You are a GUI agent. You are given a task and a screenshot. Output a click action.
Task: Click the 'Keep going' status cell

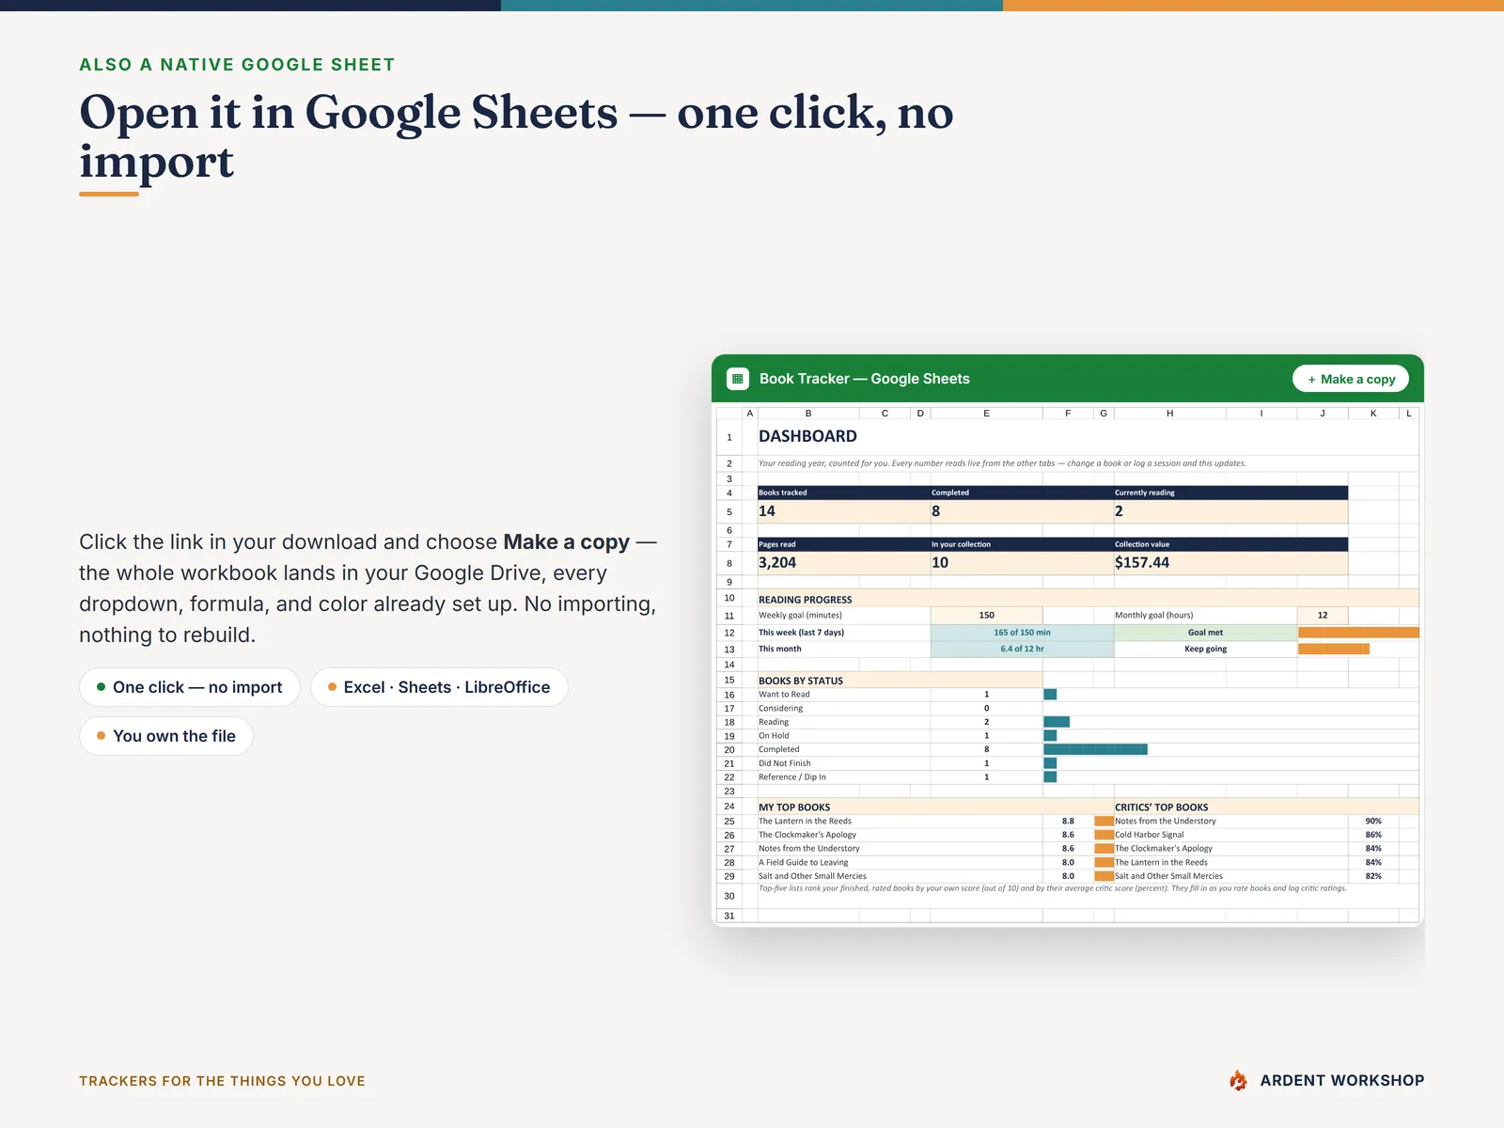coord(1205,650)
